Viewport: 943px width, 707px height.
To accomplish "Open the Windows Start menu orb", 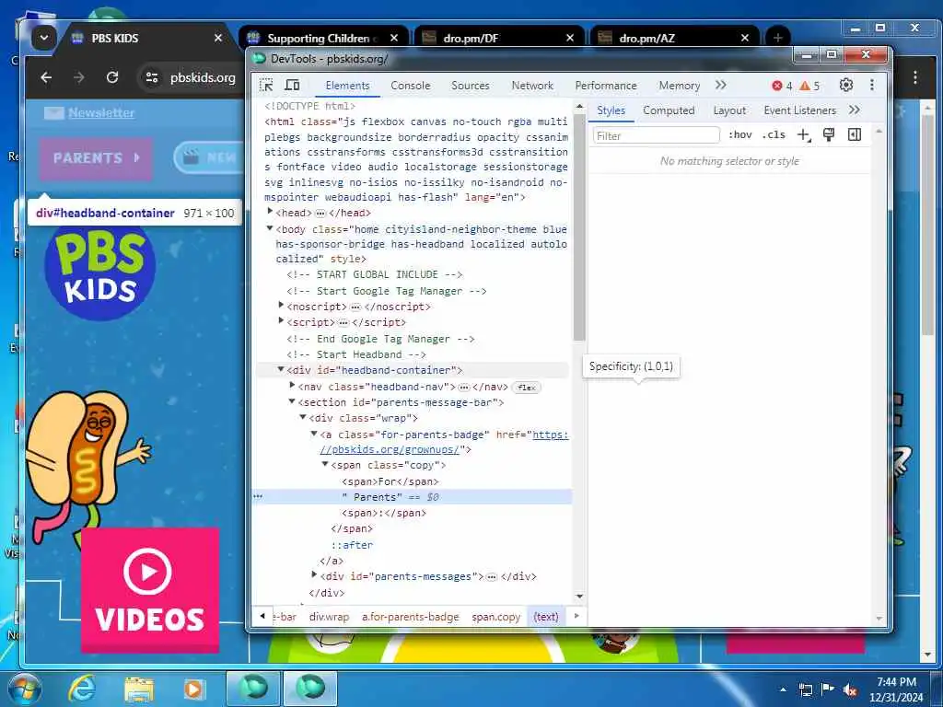I will pos(25,689).
